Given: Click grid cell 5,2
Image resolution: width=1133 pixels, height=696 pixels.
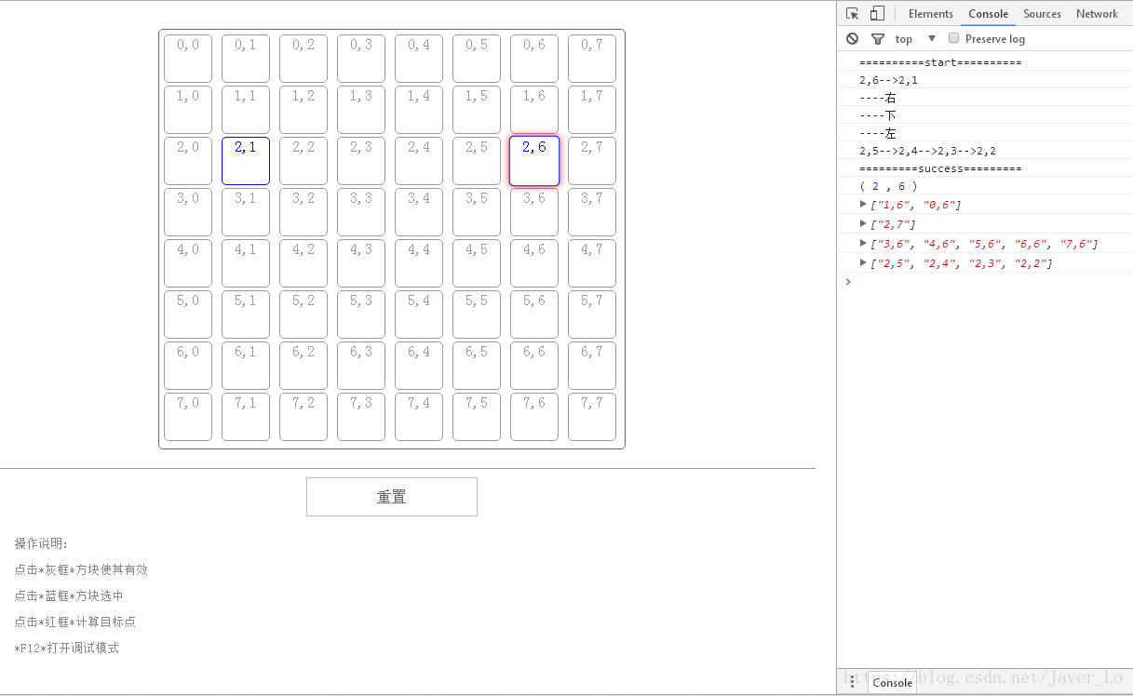Looking at the screenshot, I should [x=303, y=315].
